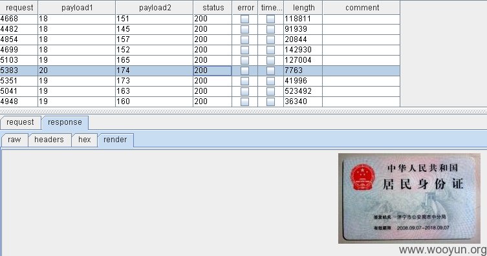This screenshot has height=256, width=487.
Task: Toggle error checkbox in request 4699 row
Action: (244, 50)
